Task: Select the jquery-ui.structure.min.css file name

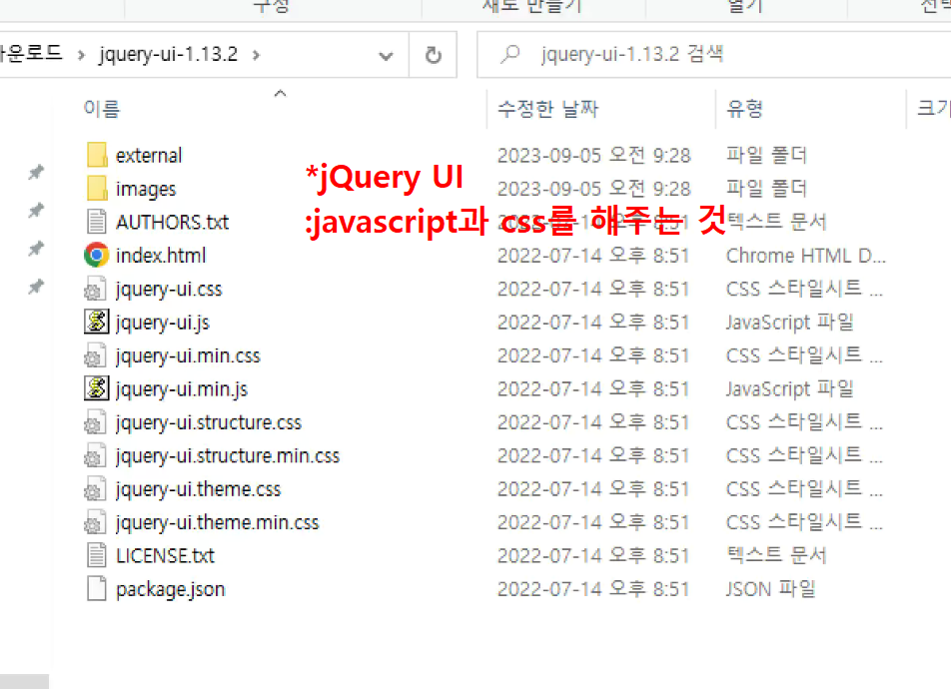Action: (228, 456)
